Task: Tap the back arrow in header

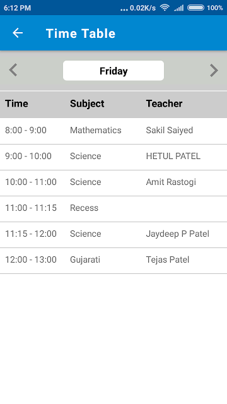Action: 18,33
